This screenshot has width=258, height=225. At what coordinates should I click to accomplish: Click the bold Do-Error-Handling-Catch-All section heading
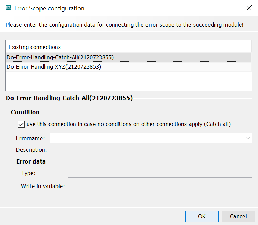click(69, 98)
